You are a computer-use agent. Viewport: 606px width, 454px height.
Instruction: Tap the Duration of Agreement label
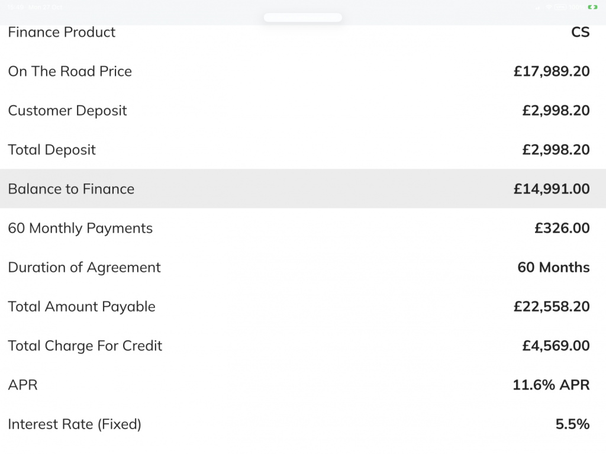84,268
